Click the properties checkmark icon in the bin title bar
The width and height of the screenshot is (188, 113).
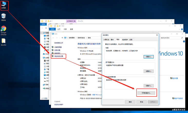55,26
